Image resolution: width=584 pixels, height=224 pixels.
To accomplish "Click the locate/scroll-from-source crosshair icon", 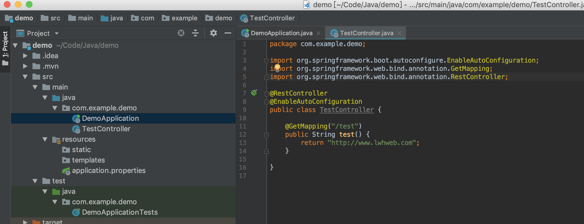I will coord(181,33).
